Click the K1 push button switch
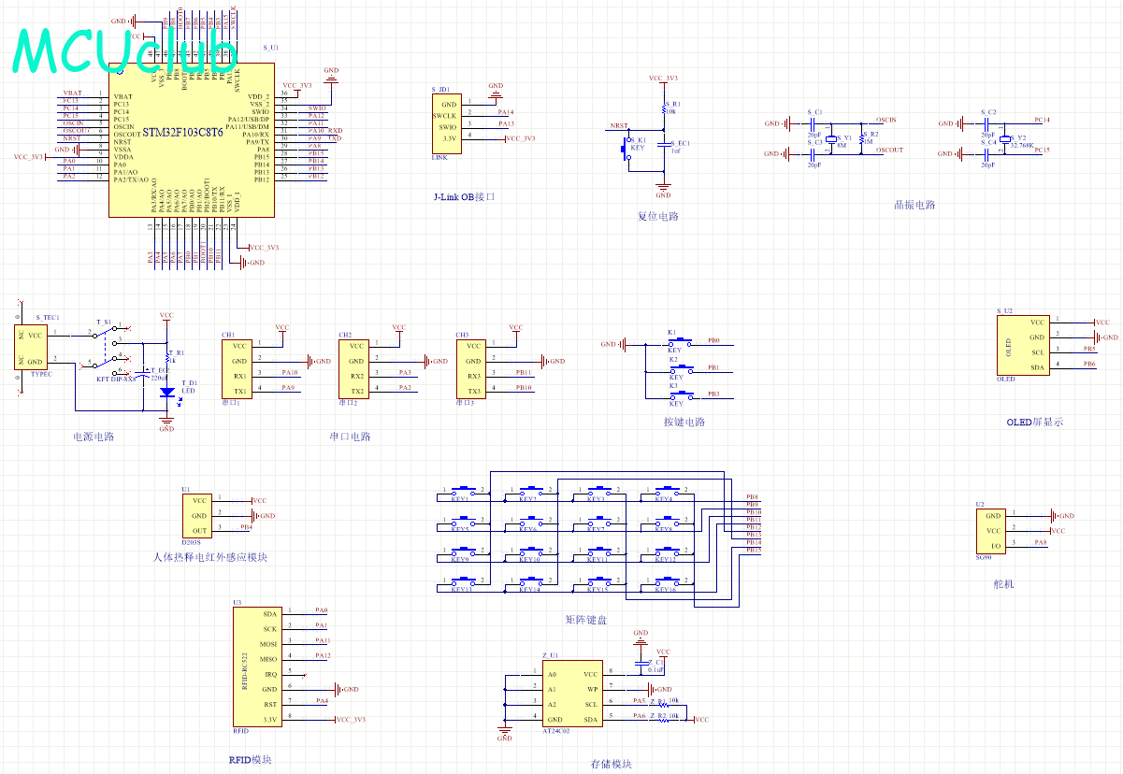Viewport: 1123px width, 774px height. (681, 343)
